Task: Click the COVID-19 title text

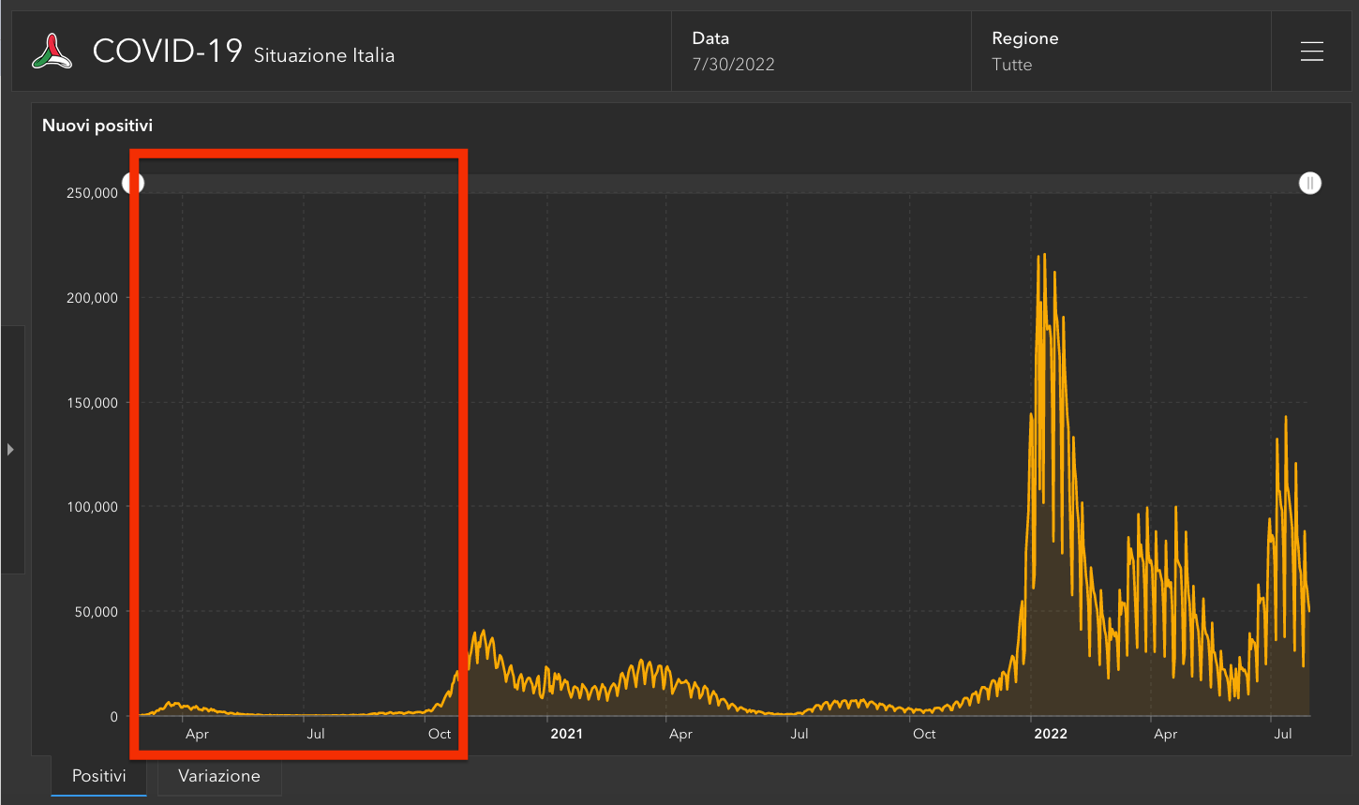Action: tap(168, 52)
